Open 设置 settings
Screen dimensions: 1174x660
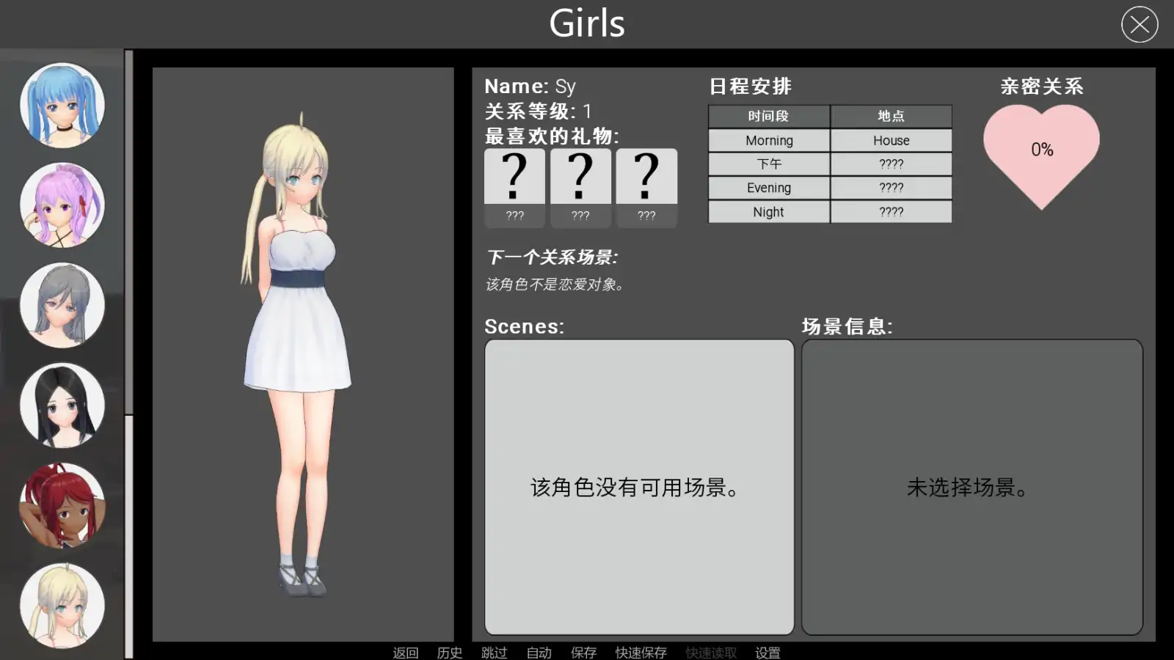[768, 652]
